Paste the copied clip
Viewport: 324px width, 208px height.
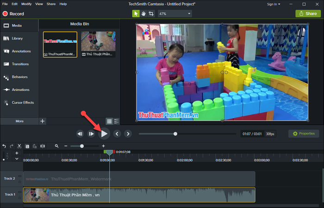click(x=35, y=146)
